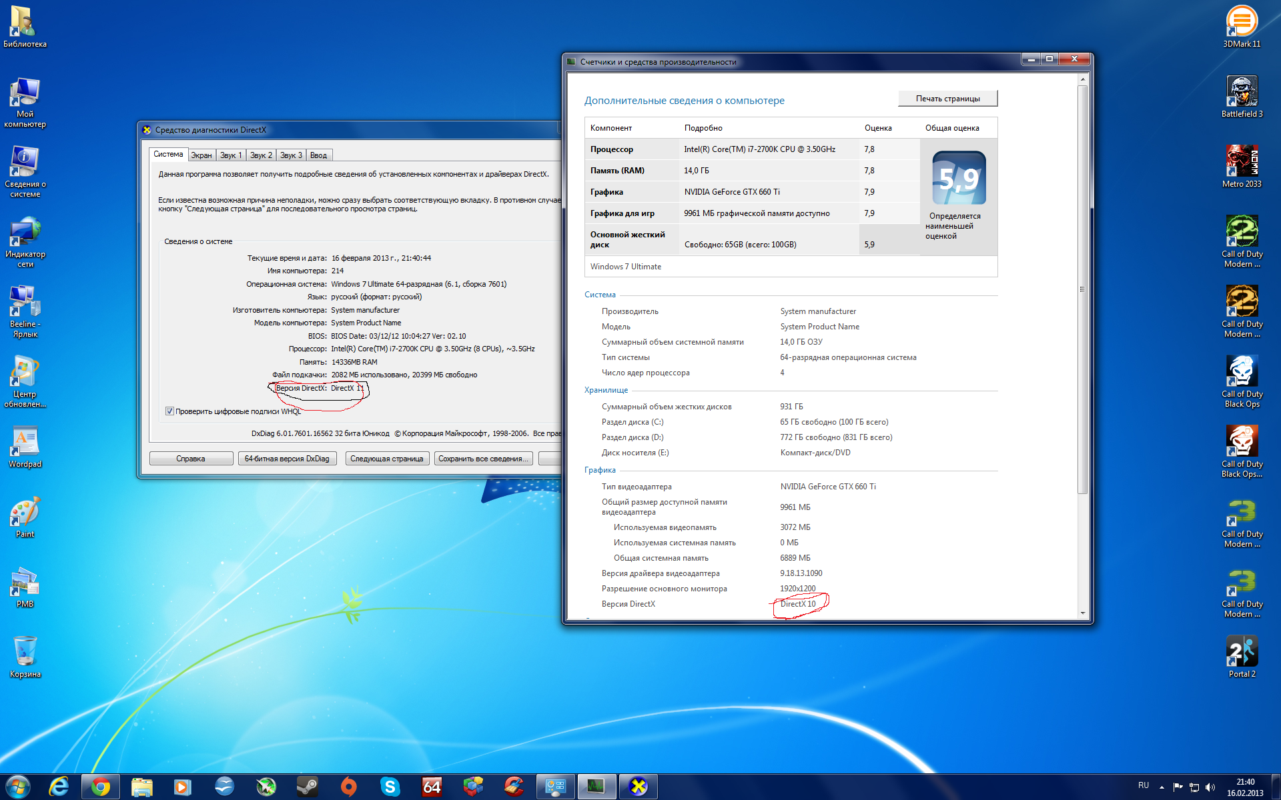This screenshot has height=800, width=1281.
Task: Open Индикатор сети desktop shortcut
Action: pyautogui.click(x=25, y=242)
